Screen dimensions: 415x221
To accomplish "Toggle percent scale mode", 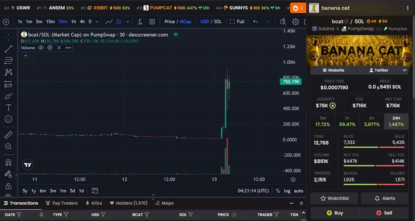I will (278, 191).
